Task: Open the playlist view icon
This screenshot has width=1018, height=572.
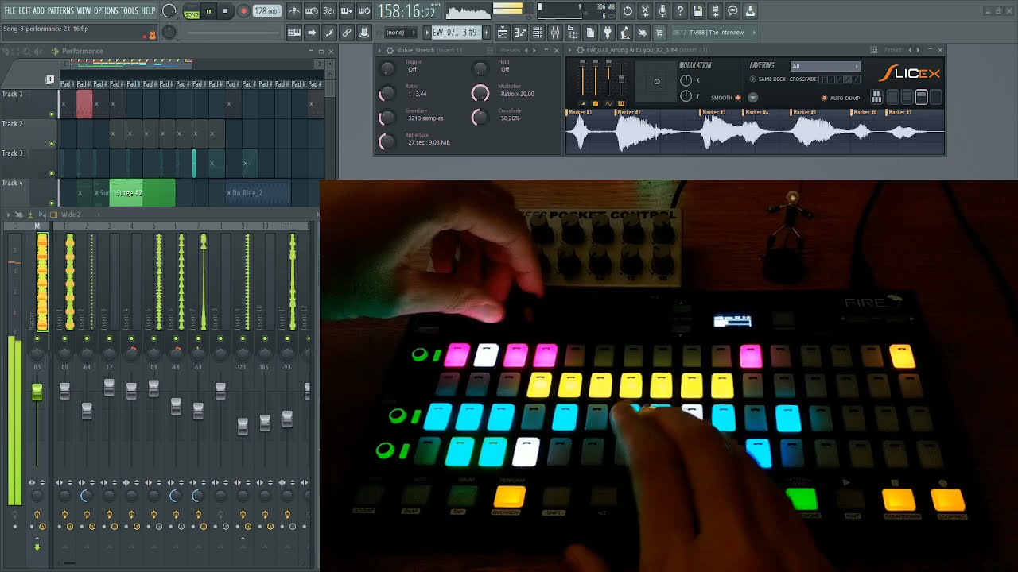Action: [503, 33]
